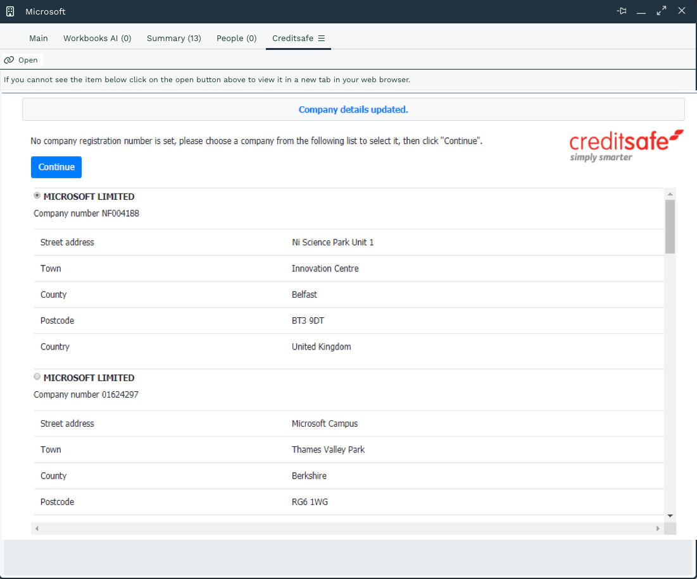Click the creditsafe logo

tap(626, 146)
